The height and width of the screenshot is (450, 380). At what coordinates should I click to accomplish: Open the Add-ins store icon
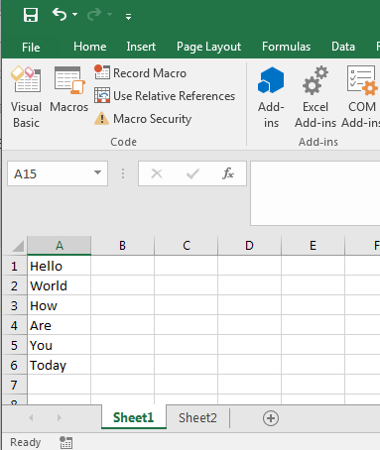(x=271, y=97)
